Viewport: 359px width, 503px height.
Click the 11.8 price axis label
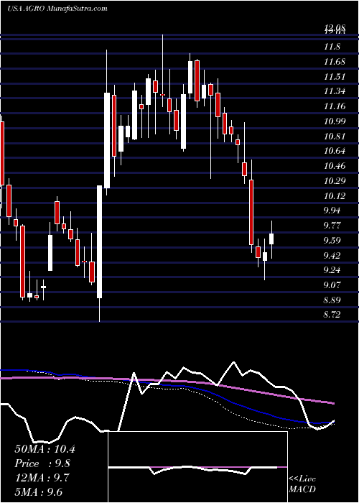(x=332, y=47)
